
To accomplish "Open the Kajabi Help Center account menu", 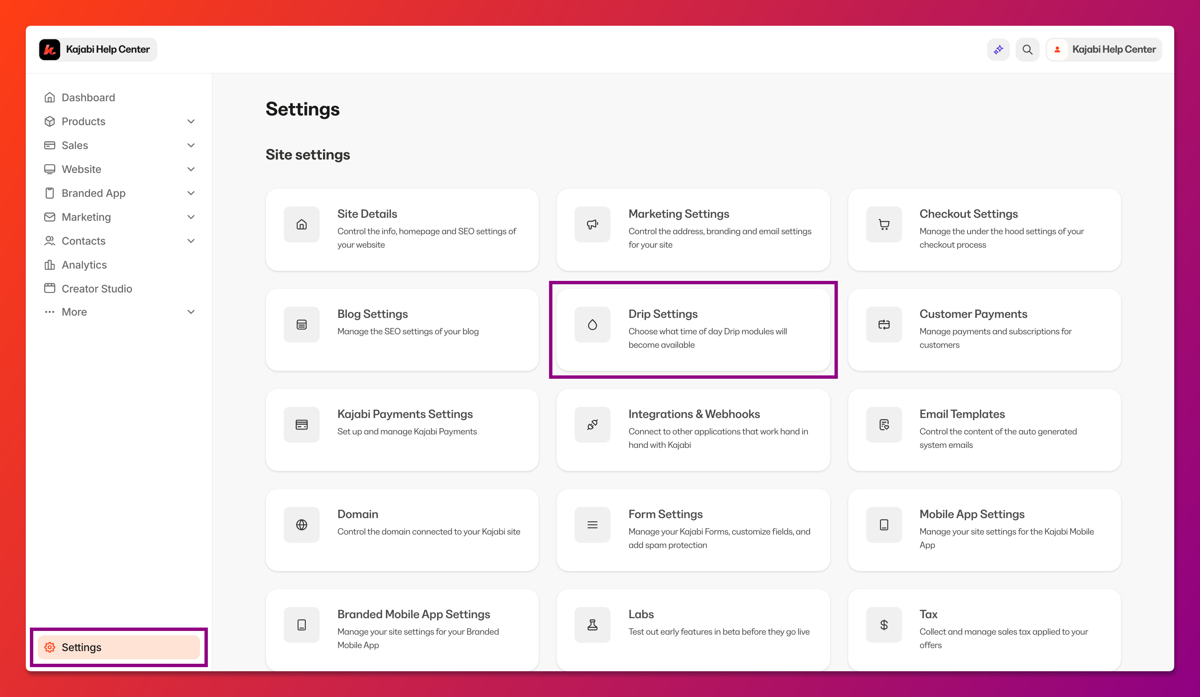I will (x=1104, y=49).
